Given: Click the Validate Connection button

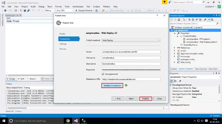Looking at the screenshot, I should pyautogui.click(x=112, y=86).
